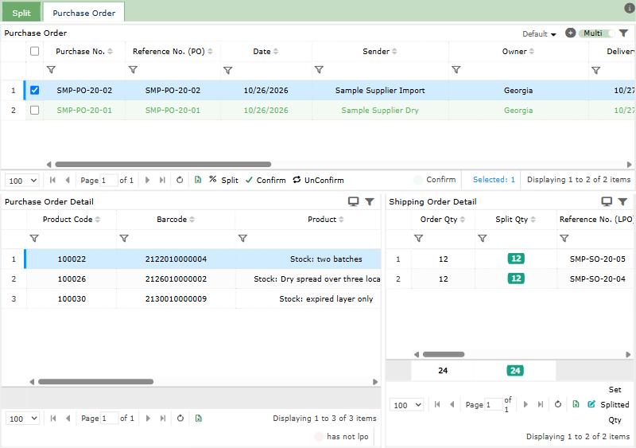The image size is (636, 448).
Task: Go to last page in Purchase Order grid
Action: tap(162, 180)
